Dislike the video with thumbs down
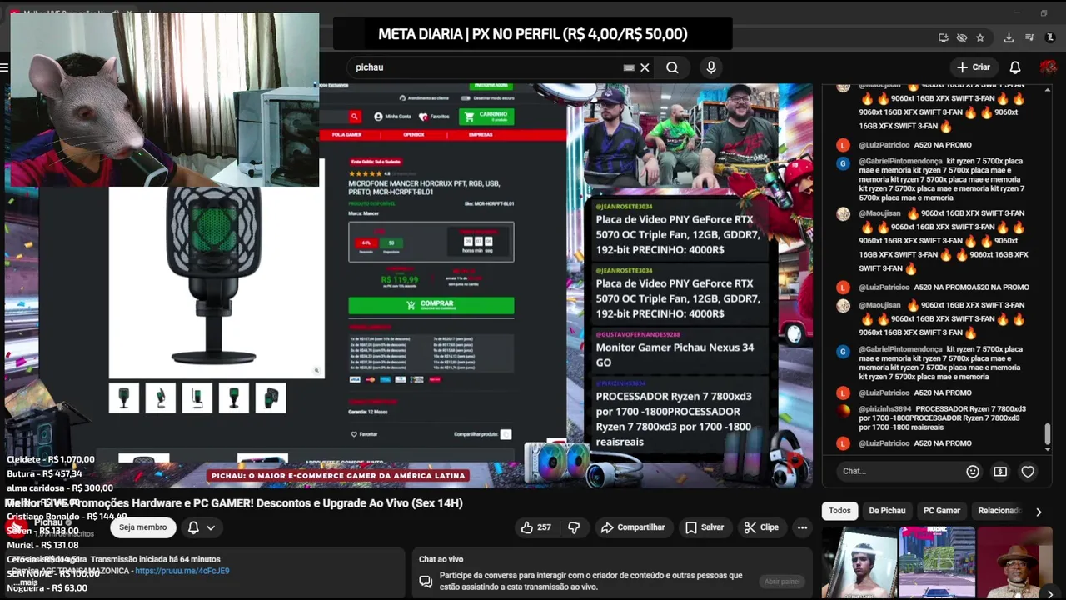This screenshot has height=600, width=1066. (574, 527)
